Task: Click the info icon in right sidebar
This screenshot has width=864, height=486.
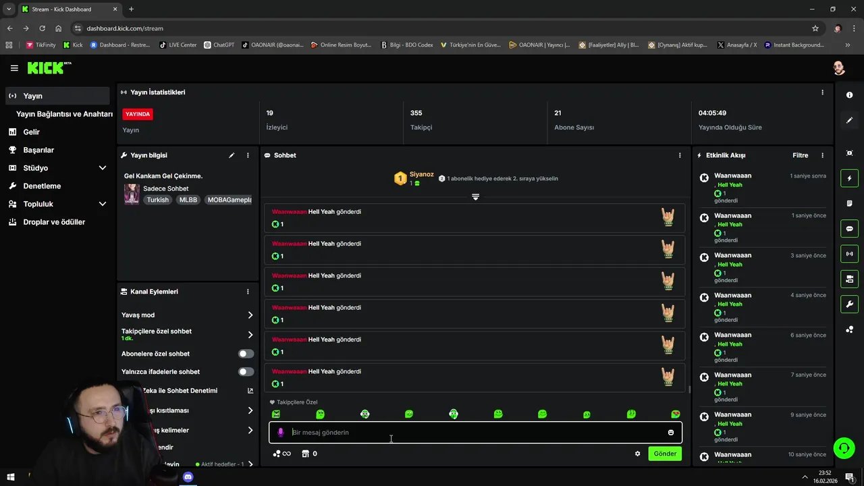Action: pos(849,95)
